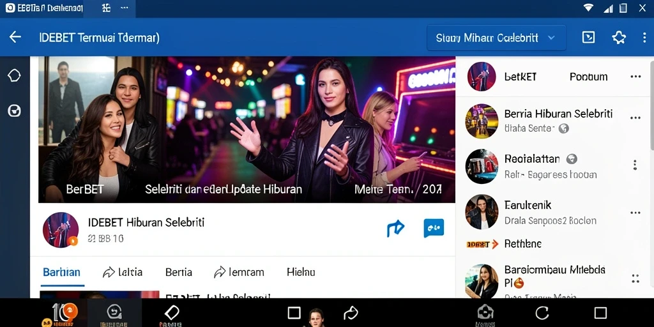The width and height of the screenshot is (654, 327).
Task: Click the center square icon in bottom bar
Action: (294, 312)
